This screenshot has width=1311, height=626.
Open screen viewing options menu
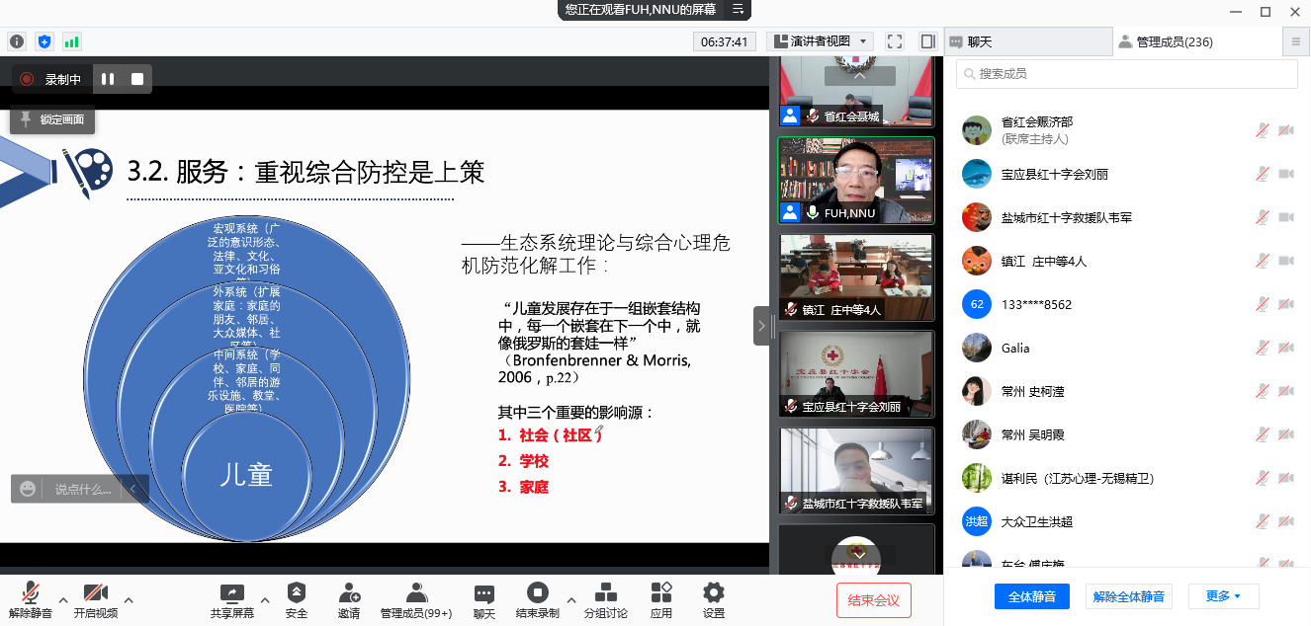(x=737, y=10)
